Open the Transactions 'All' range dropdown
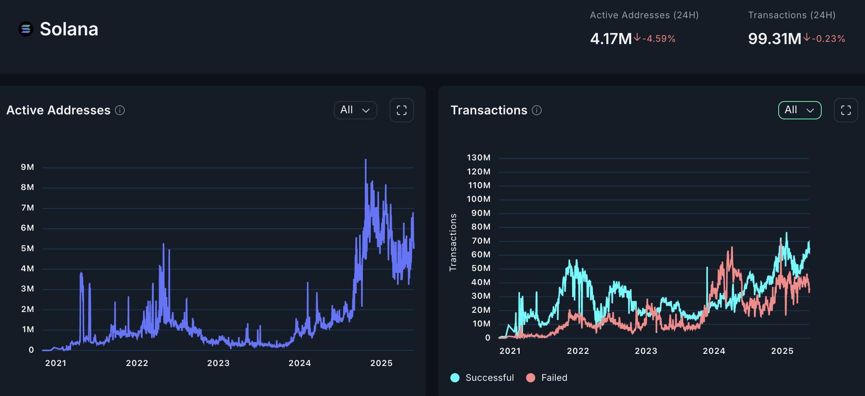This screenshot has width=865, height=396. pos(800,110)
